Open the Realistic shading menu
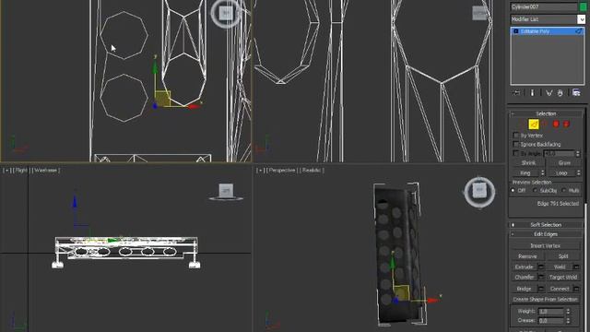 [x=312, y=171]
